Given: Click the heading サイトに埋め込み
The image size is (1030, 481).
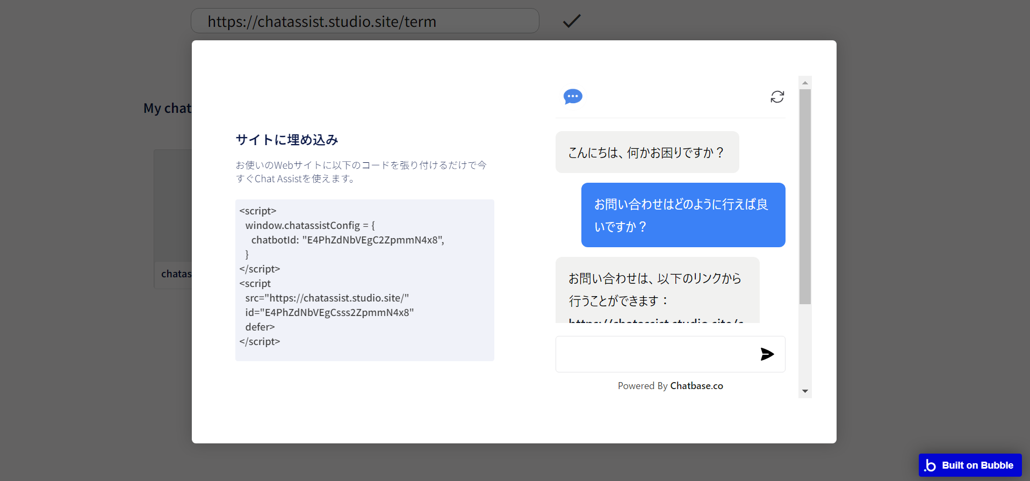Looking at the screenshot, I should click(287, 140).
